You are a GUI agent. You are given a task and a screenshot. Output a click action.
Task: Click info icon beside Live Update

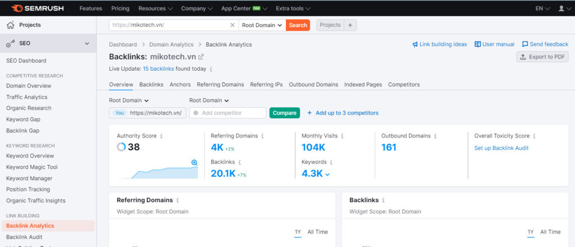click(x=211, y=69)
